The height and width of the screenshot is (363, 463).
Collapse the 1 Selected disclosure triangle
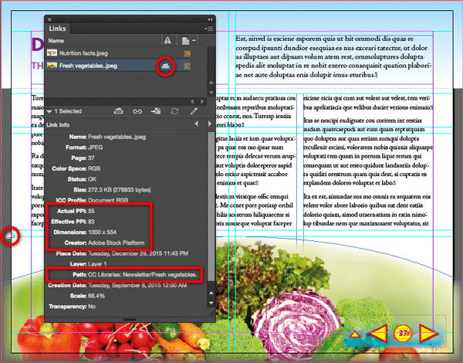(49, 111)
